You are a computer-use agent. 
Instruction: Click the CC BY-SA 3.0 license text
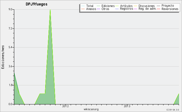point(173,110)
